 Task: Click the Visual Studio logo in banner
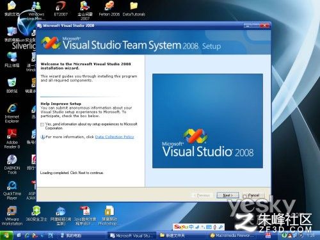tap(51, 43)
